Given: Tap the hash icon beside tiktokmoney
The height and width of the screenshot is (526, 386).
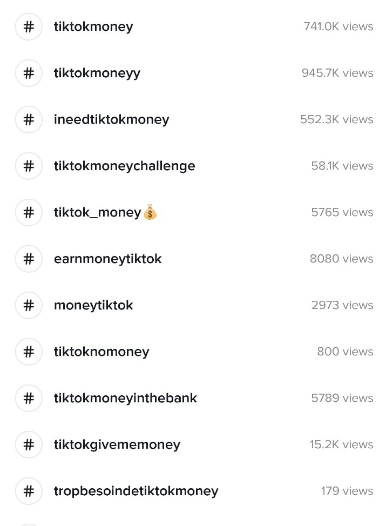Looking at the screenshot, I should pos(29,26).
